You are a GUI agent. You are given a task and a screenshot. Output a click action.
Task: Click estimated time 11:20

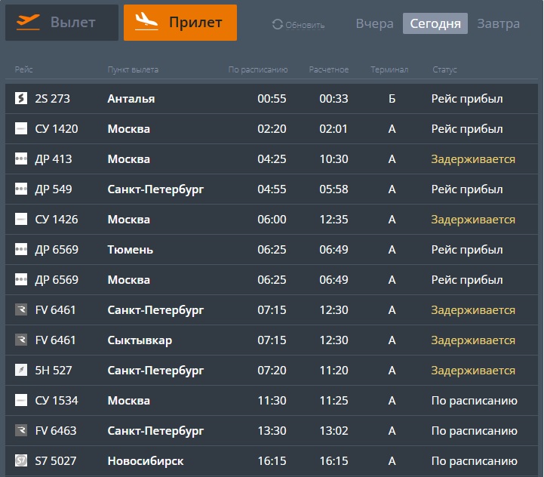tap(333, 371)
